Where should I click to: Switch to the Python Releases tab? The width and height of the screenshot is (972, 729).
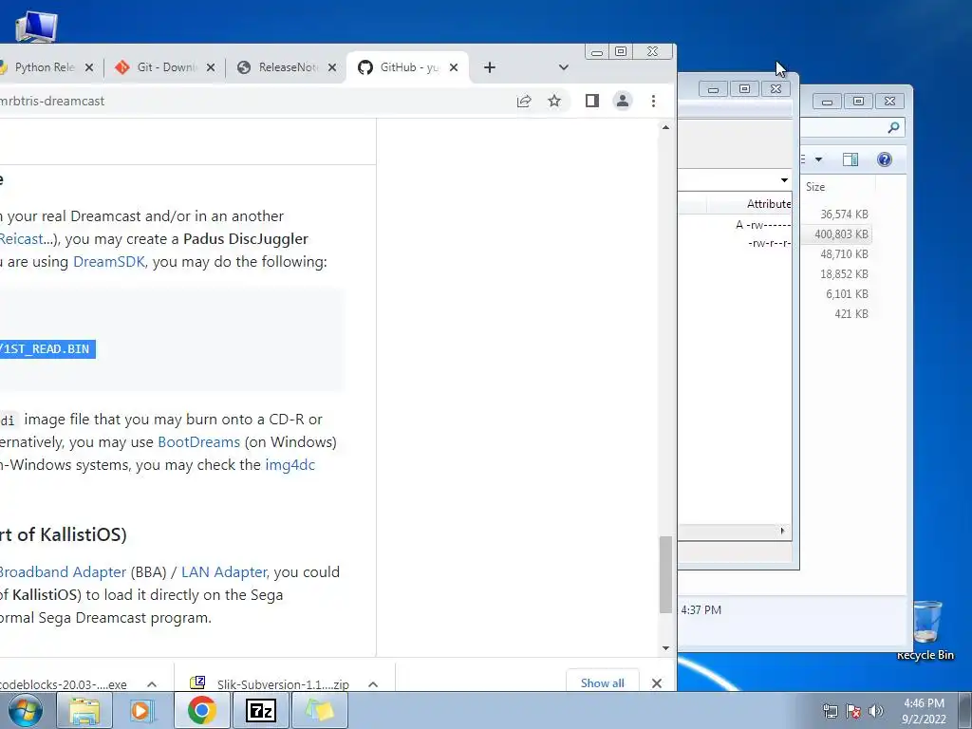click(x=44, y=67)
